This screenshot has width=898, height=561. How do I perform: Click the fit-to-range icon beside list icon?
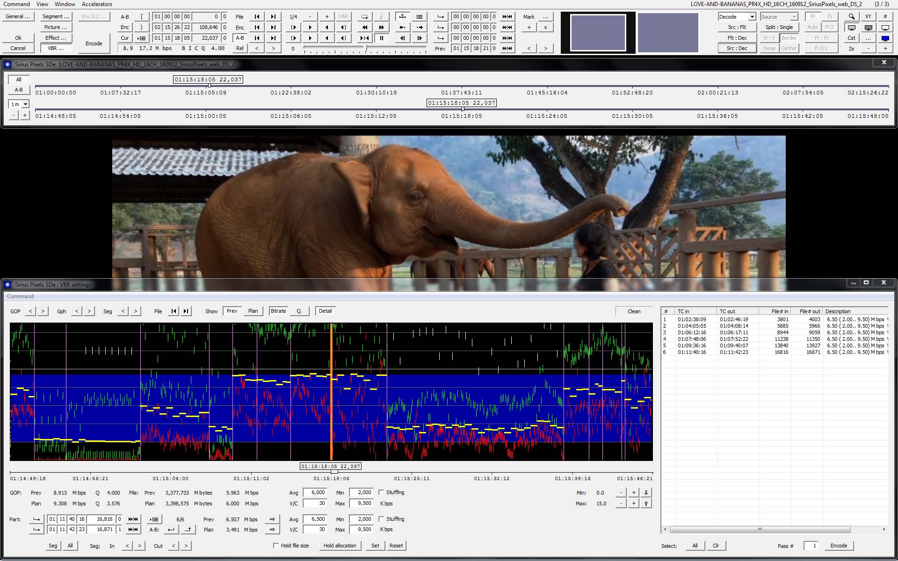tap(402, 16)
